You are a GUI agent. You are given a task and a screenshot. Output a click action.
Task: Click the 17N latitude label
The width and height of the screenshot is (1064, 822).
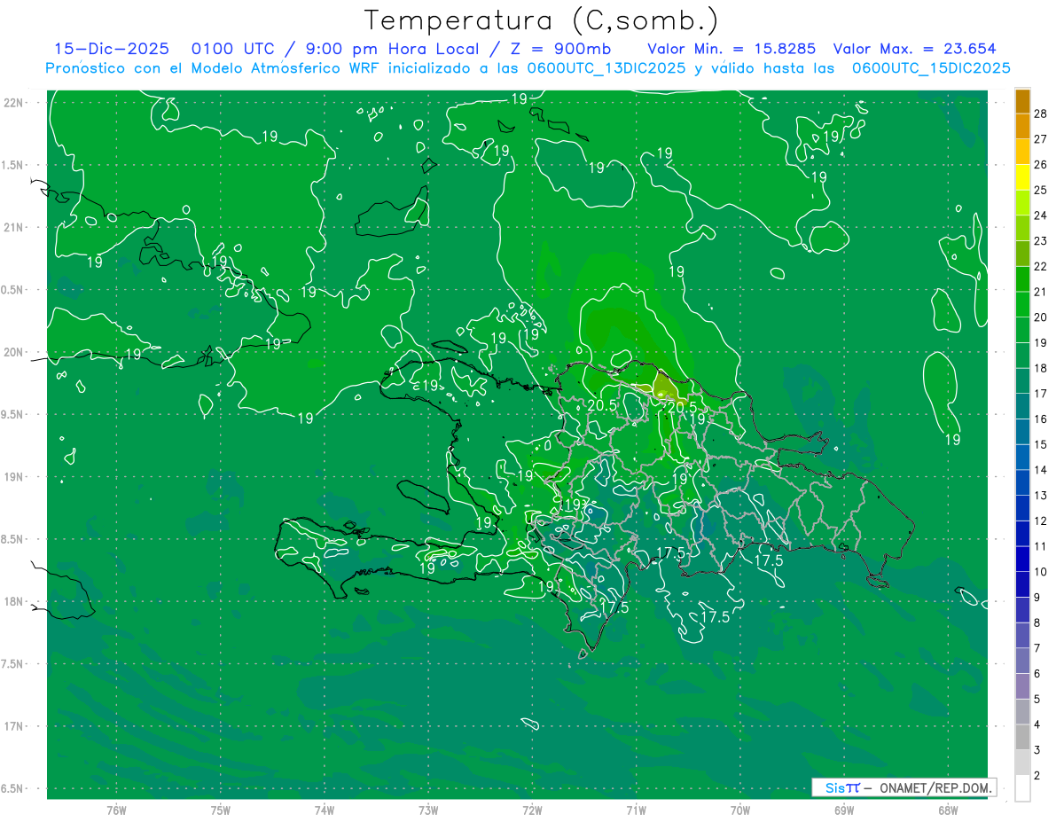click(x=15, y=726)
